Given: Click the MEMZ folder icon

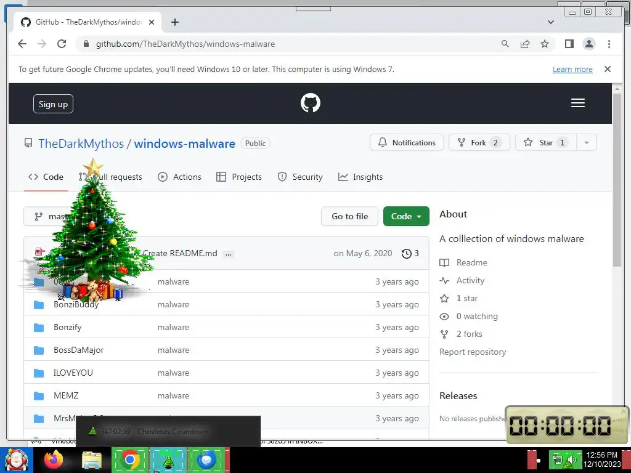Looking at the screenshot, I should coord(39,396).
